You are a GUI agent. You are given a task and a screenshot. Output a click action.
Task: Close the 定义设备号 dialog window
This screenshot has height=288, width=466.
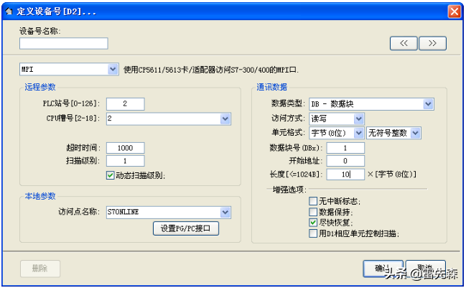coord(454,11)
